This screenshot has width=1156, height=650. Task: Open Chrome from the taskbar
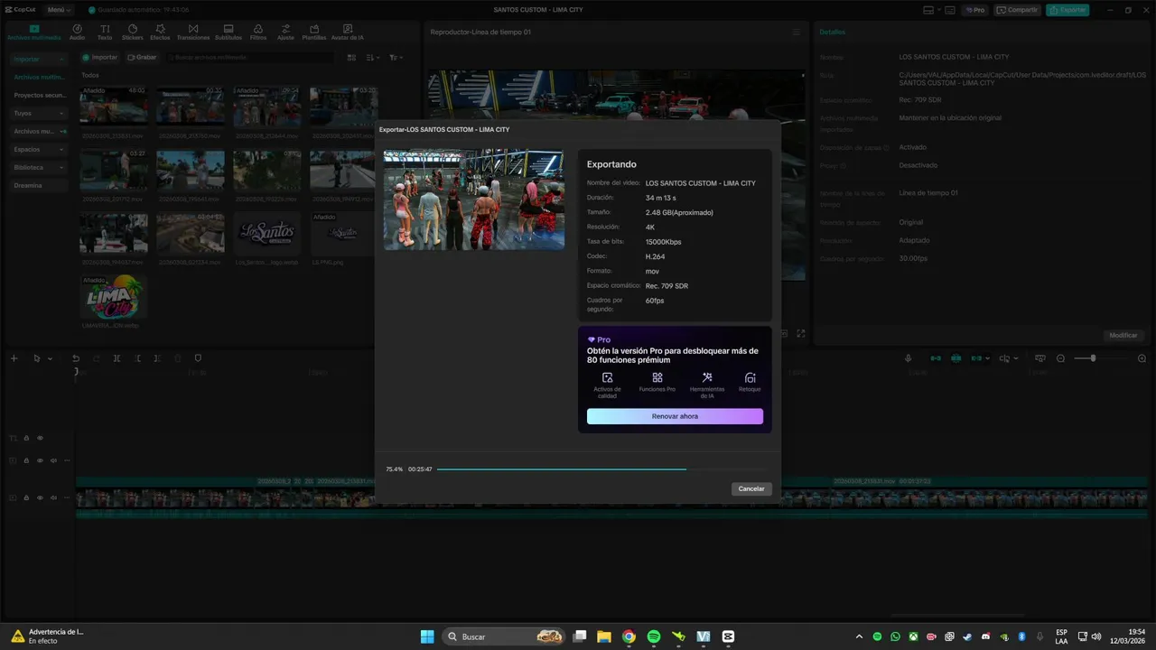(x=629, y=636)
